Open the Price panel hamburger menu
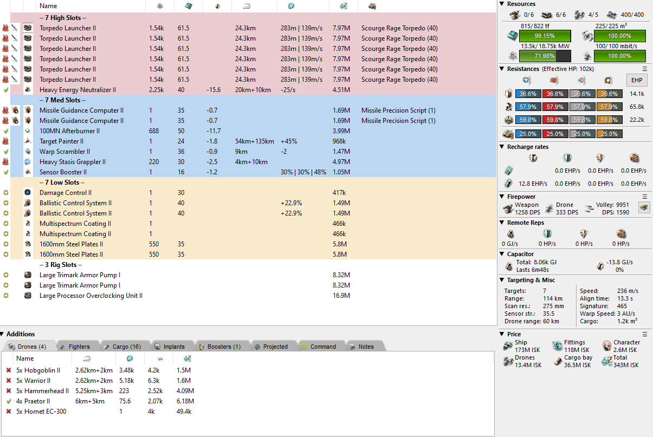 coord(645,334)
